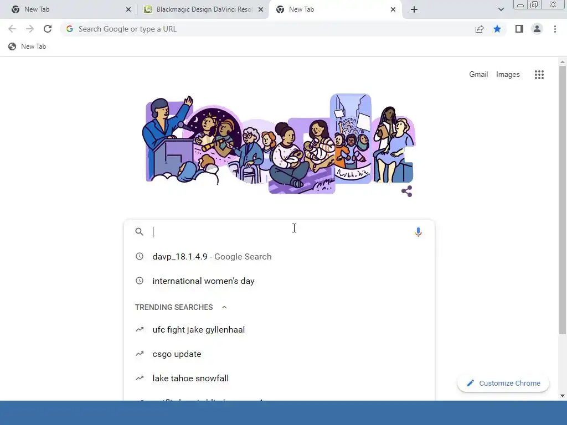567x425 pixels.
Task: Open the side panel icon
Action: tap(519, 29)
